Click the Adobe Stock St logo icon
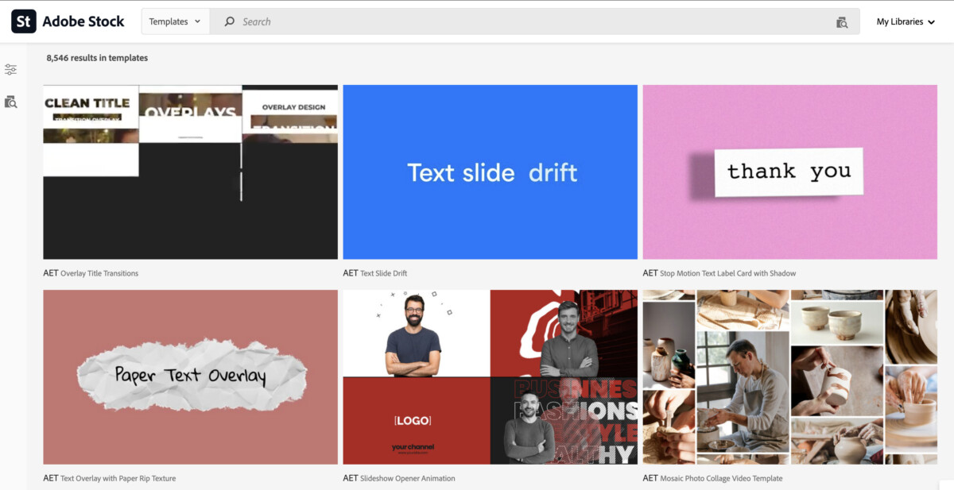Screen dimensions: 954x490 coord(24,21)
